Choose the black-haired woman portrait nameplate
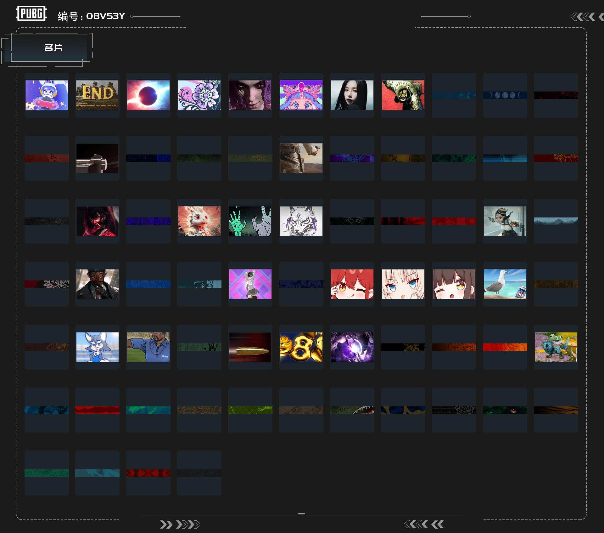604x533 pixels. pyautogui.click(x=352, y=95)
